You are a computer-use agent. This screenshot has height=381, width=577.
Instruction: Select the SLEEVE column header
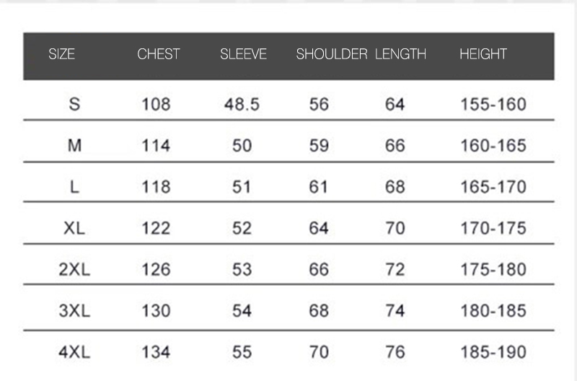coord(243,54)
